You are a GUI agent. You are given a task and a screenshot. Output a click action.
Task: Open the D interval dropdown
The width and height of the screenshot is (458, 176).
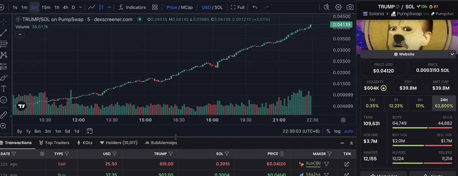click(x=76, y=7)
